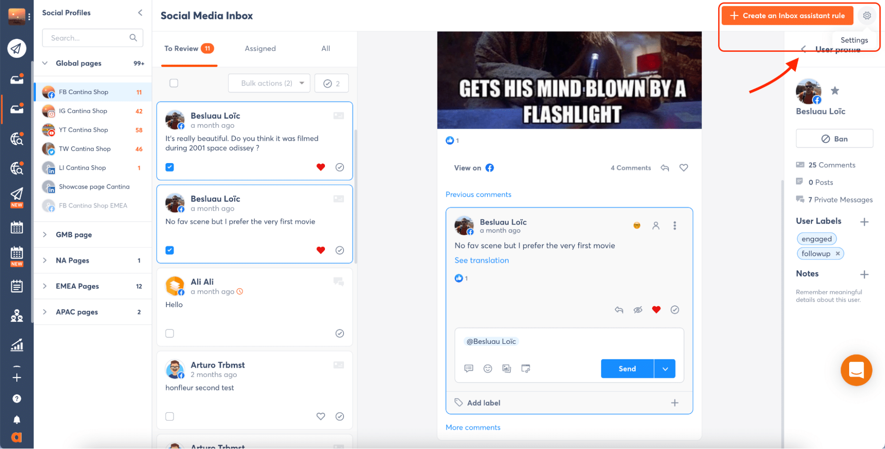Expand Add label with plus icon
The height and width of the screenshot is (449, 885).
tap(675, 403)
